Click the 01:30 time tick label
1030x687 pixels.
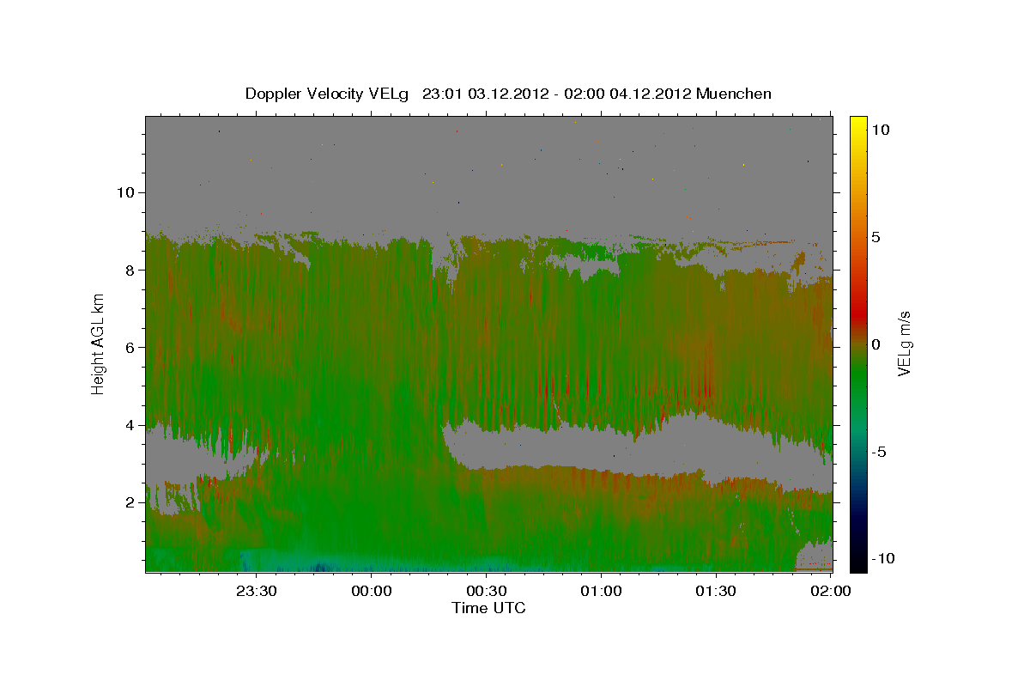click(716, 591)
